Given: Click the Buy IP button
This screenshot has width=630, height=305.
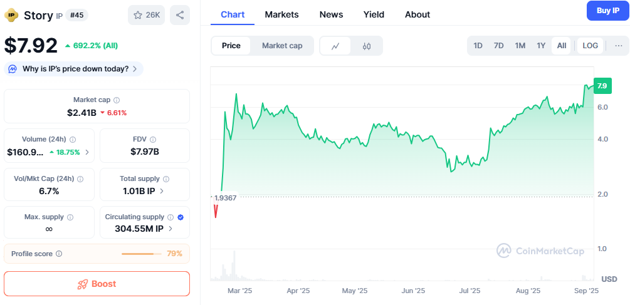Looking at the screenshot, I should [607, 11].
